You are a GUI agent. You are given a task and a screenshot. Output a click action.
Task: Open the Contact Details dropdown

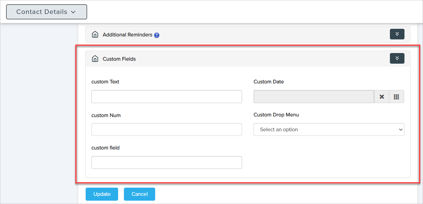46,12
